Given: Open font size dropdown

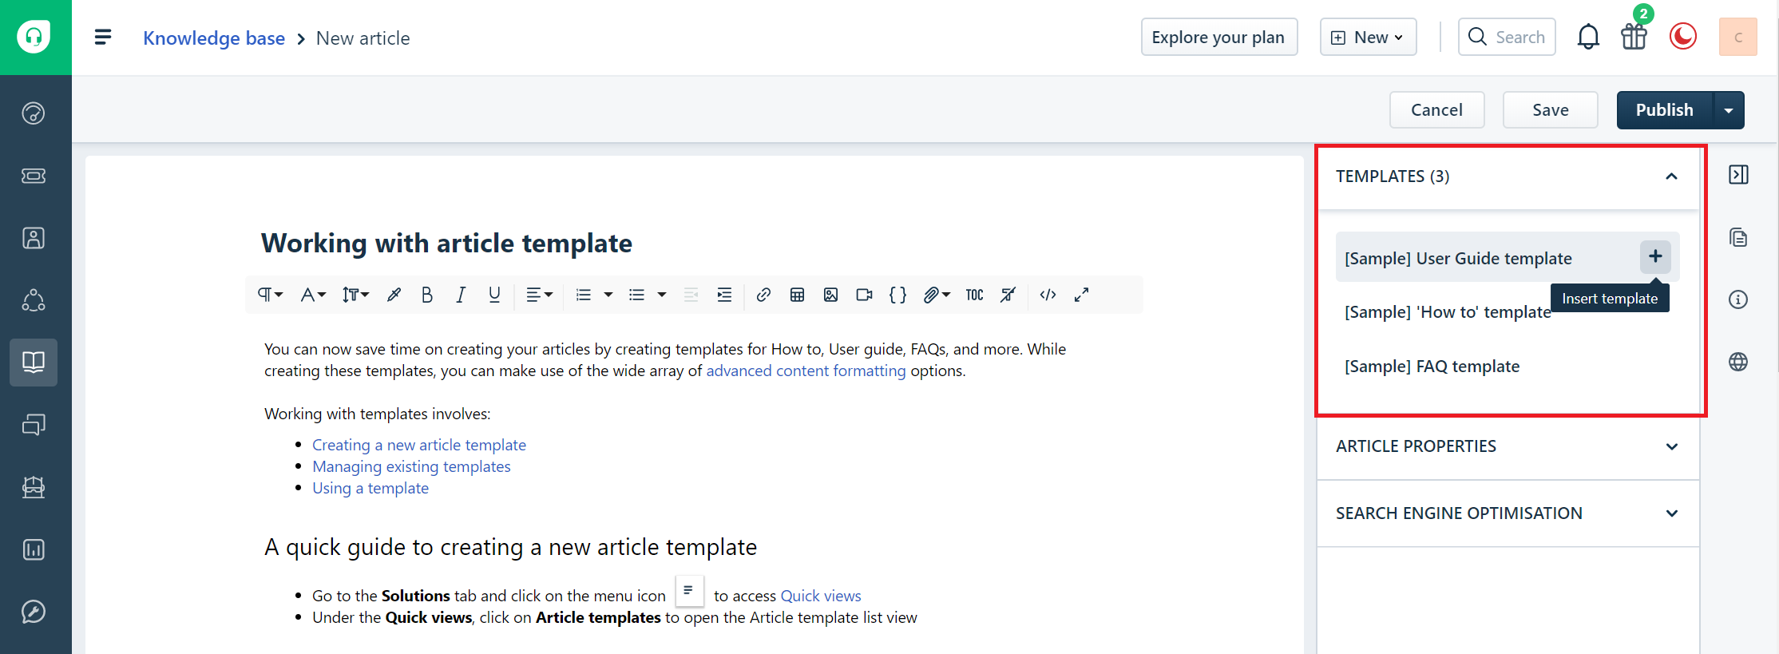Looking at the screenshot, I should click(x=355, y=295).
